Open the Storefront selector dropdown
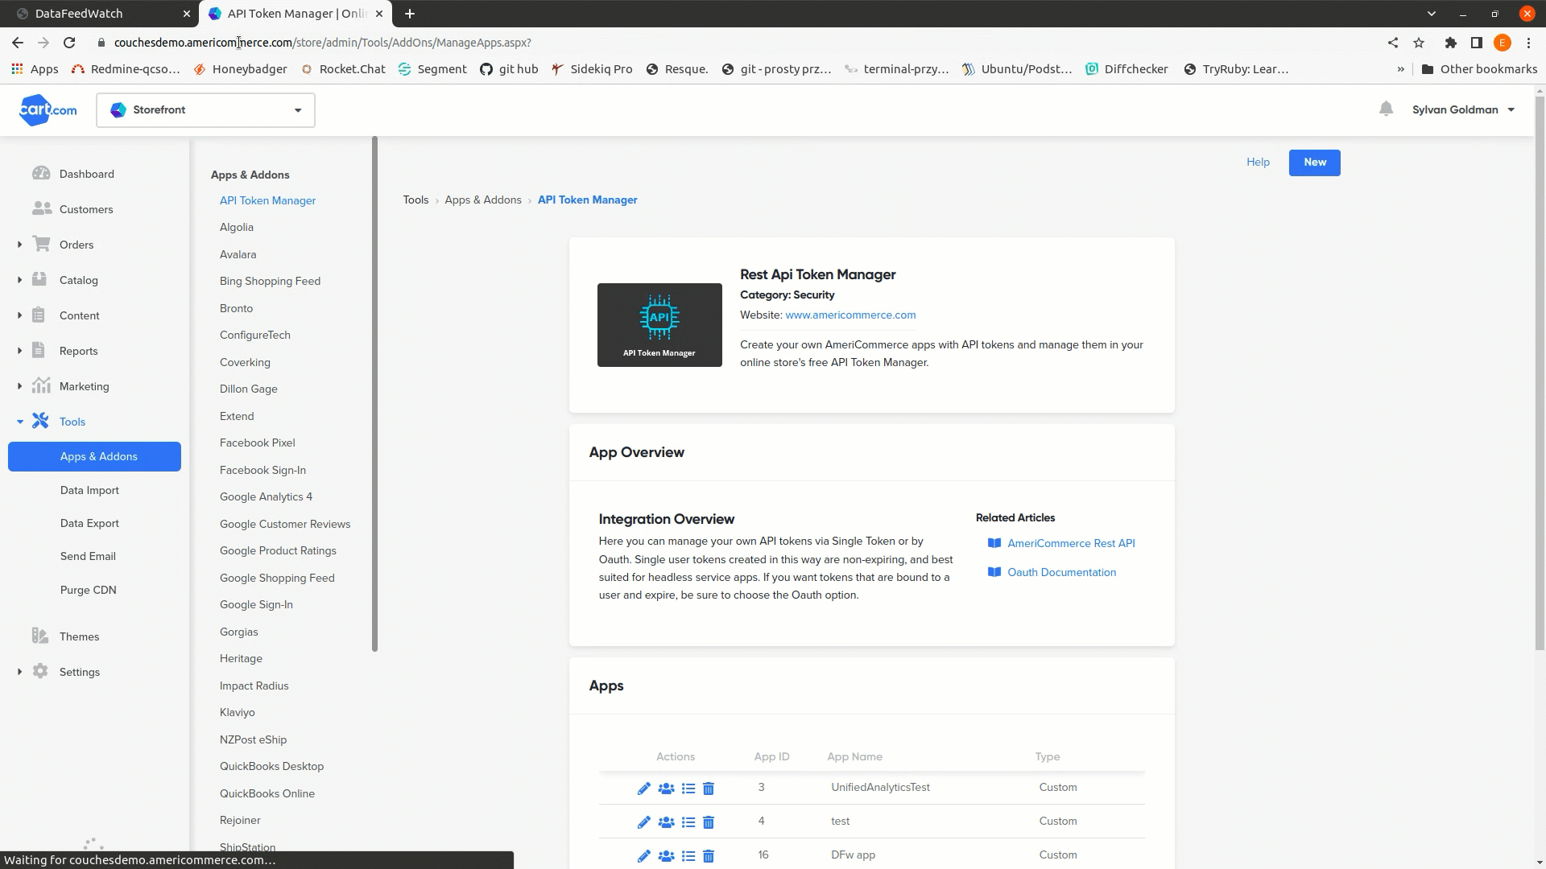This screenshot has height=869, width=1546. 205,110
